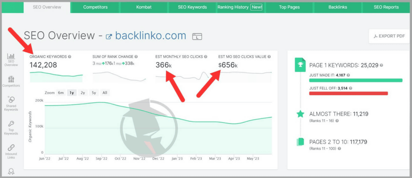Image resolution: width=412 pixels, height=178 pixels.
Task: Click the browser window icon after domain
Action: tap(197, 37)
